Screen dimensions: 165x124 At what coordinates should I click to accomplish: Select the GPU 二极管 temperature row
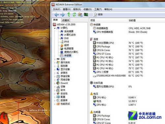point(118,72)
